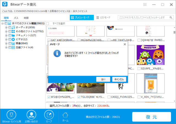Click the オーディオ music note icon

[13, 27]
